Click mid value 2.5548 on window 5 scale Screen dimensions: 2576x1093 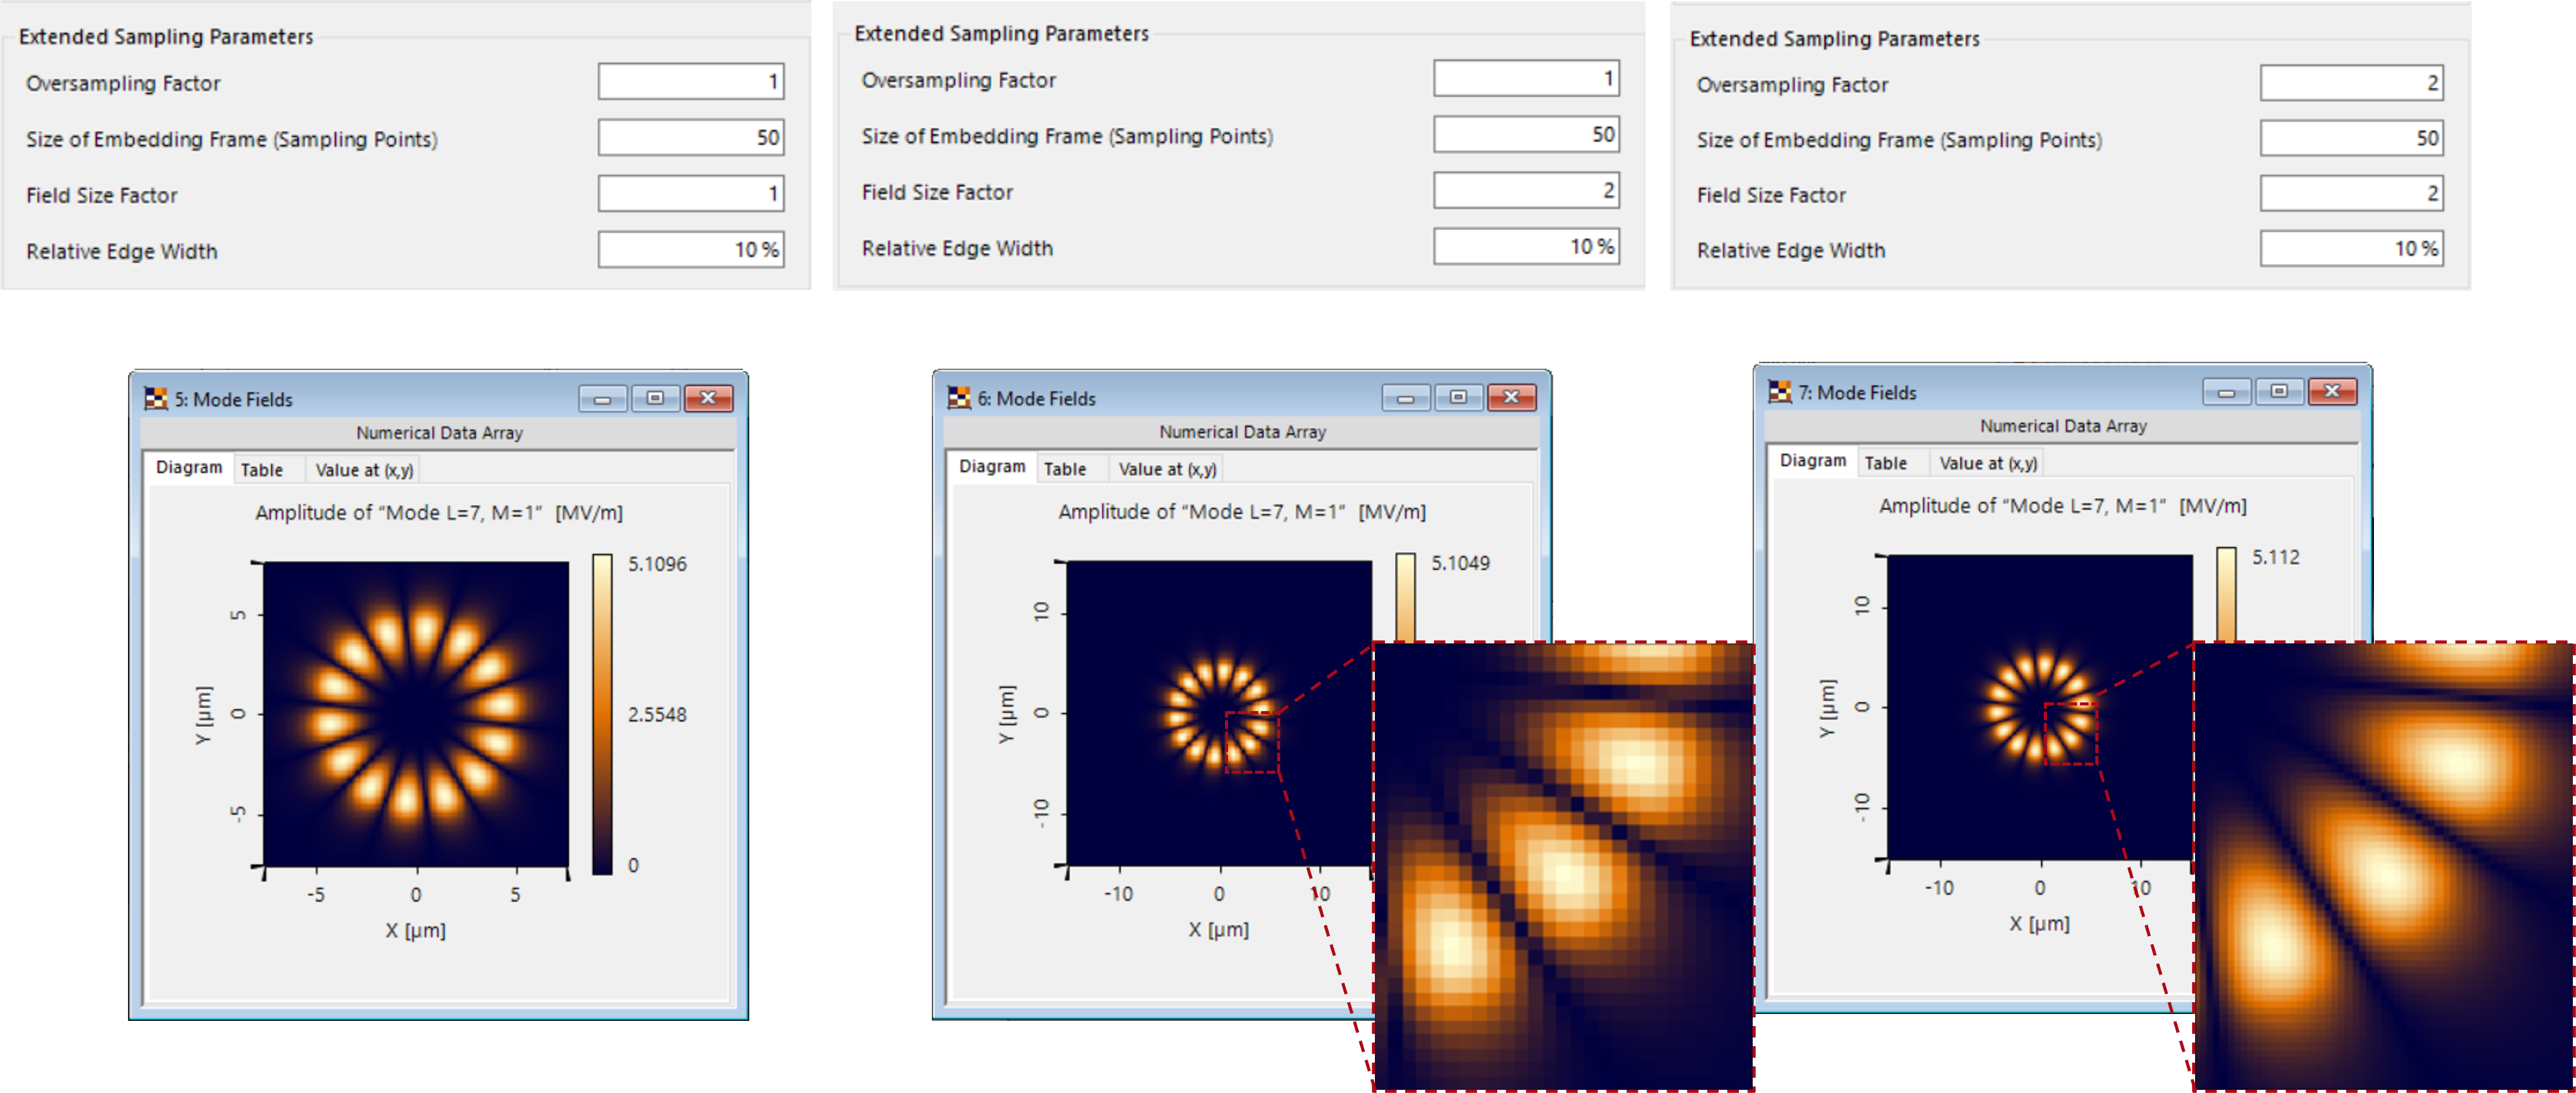657,715
